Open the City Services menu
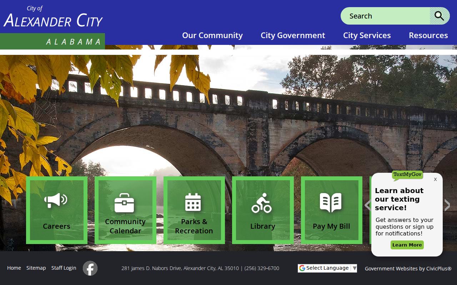 pos(367,35)
